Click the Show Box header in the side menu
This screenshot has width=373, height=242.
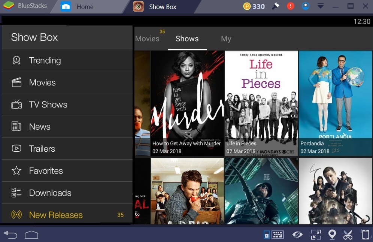(67, 37)
